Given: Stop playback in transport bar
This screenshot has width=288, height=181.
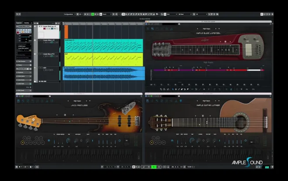Looking at the screenshot, I should [x=149, y=167].
